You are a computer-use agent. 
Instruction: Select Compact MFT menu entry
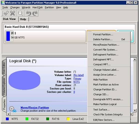point(109,64)
